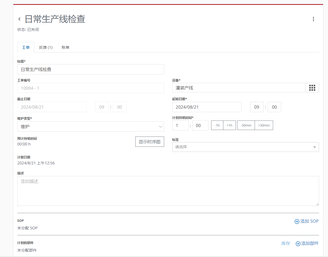
Task: Open the equipment picker grid icon
Action: [312, 87]
